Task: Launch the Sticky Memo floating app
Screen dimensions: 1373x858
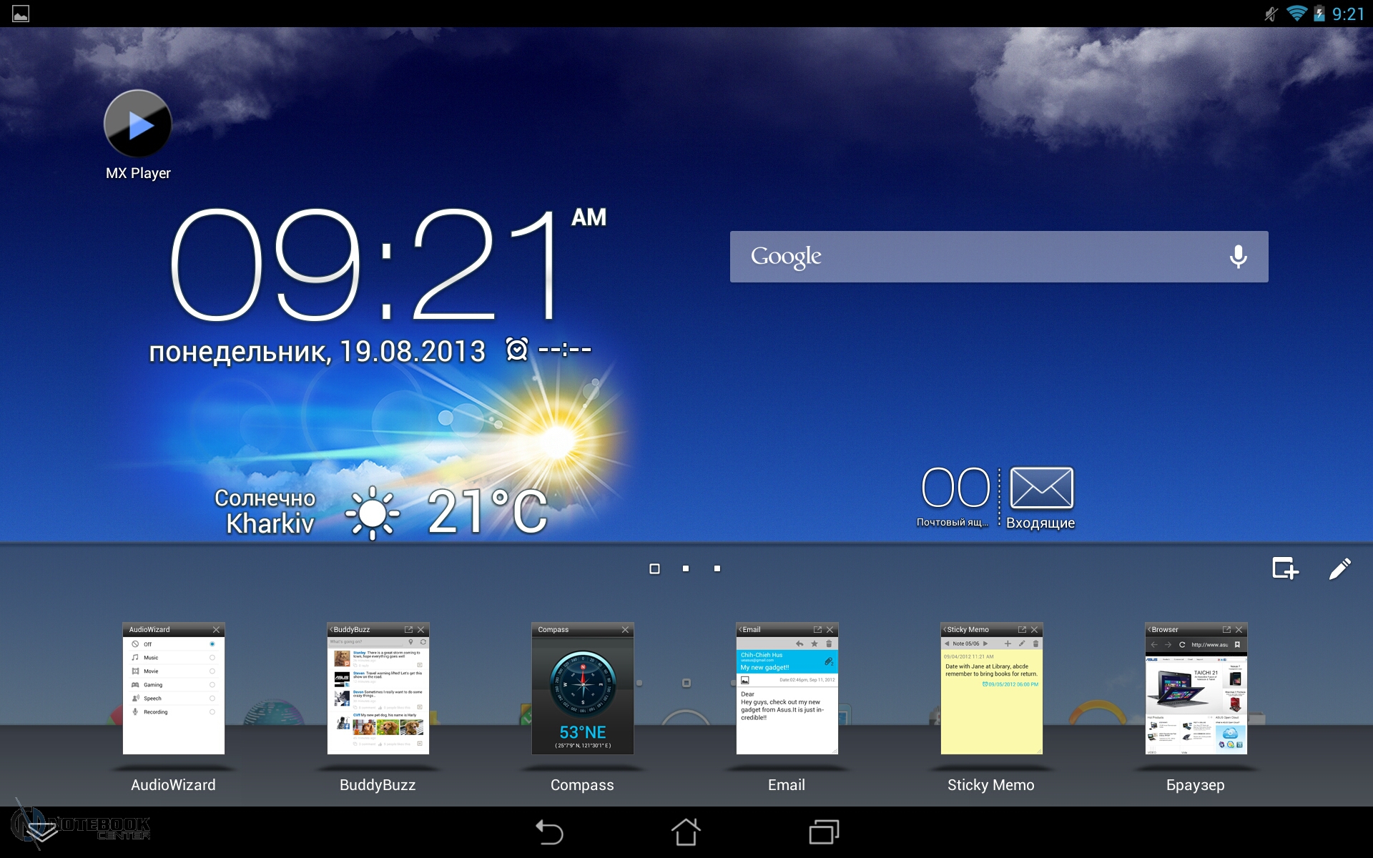Action: [x=991, y=689]
